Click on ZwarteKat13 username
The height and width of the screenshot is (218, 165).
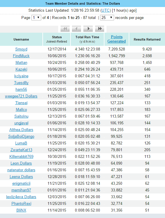pos(21,150)
